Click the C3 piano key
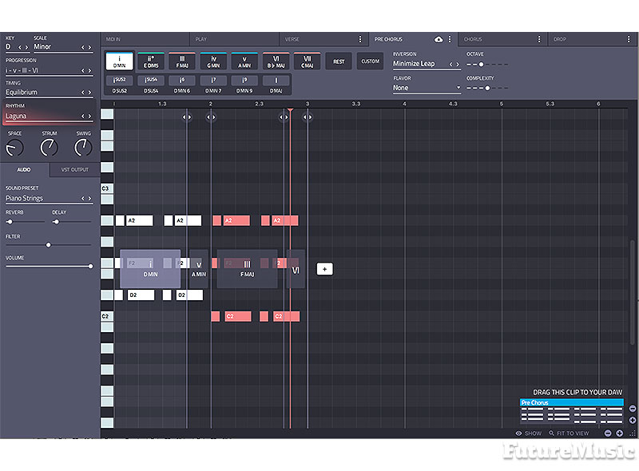The image size is (639, 471). pyautogui.click(x=107, y=188)
